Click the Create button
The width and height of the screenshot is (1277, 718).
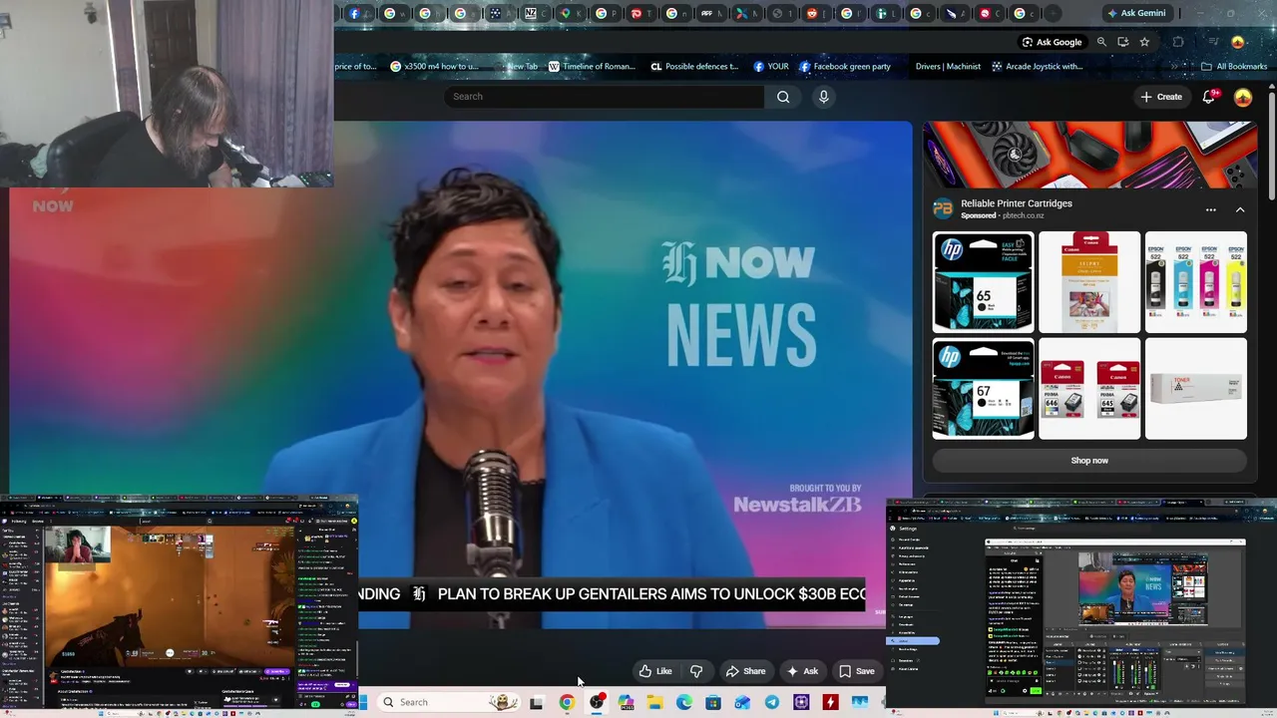(1161, 97)
